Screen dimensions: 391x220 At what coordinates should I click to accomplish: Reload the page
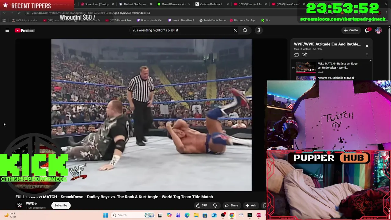click(x=19, y=13)
